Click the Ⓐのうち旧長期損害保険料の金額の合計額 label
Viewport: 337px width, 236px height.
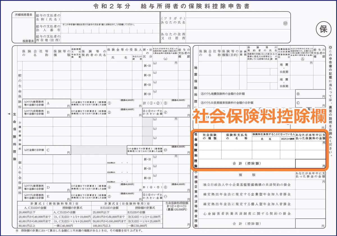pos(227,103)
